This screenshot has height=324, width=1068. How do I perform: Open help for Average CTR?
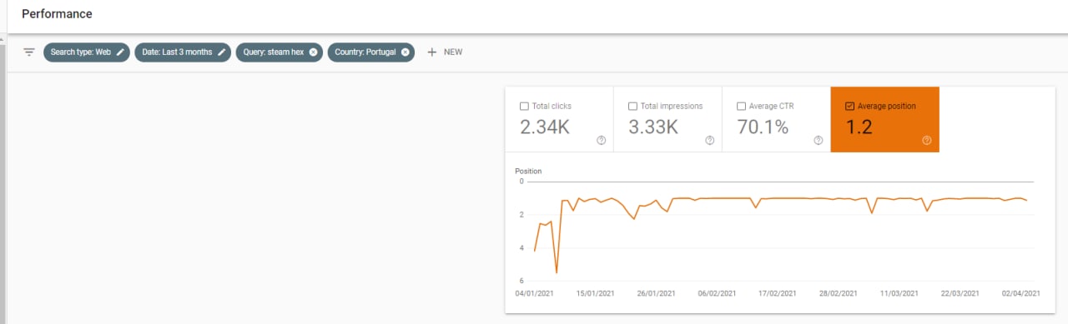818,140
